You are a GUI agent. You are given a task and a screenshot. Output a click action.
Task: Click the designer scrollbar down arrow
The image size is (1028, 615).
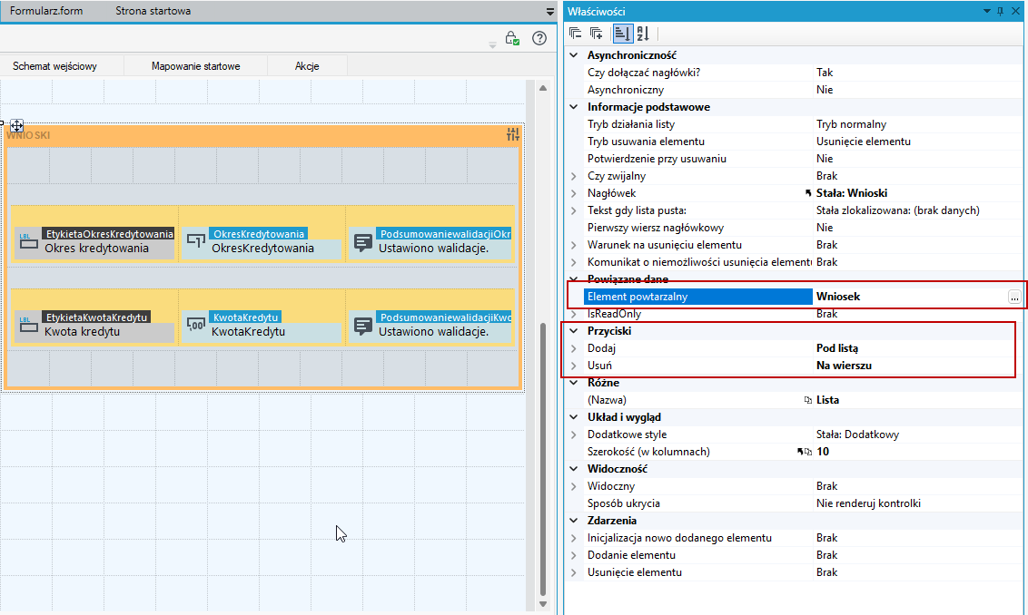(543, 604)
